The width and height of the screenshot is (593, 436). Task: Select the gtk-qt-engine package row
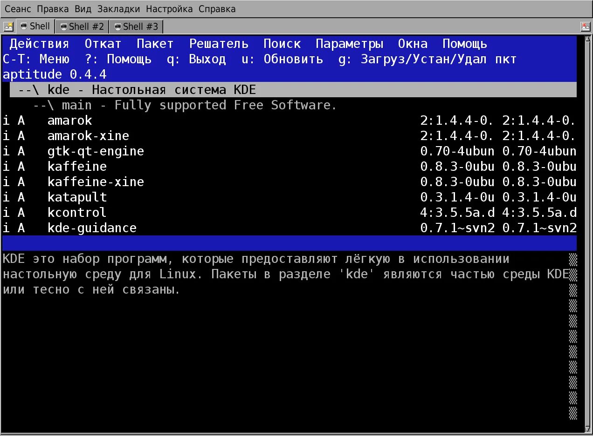[x=290, y=151]
